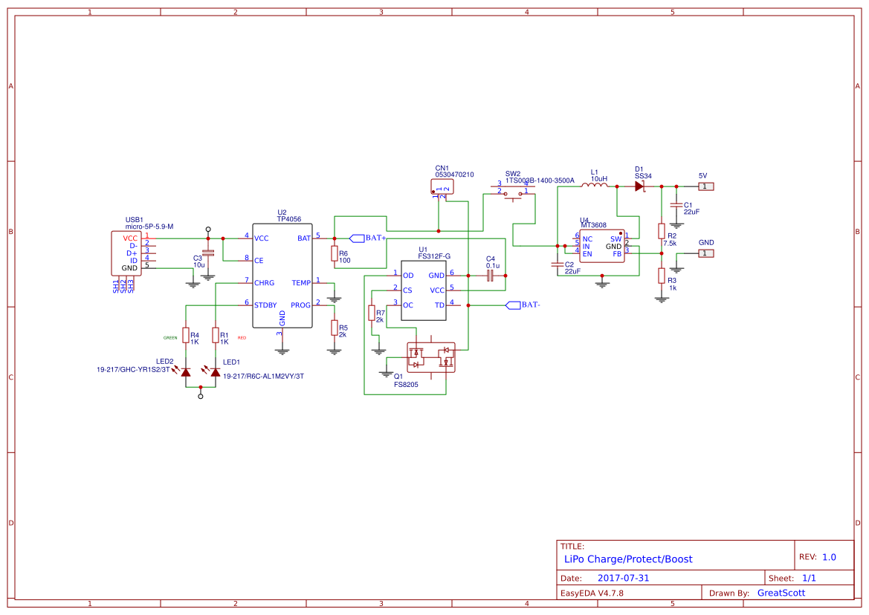The height and width of the screenshot is (615, 869).
Task: Click the small RED annotation text
Action: point(242,338)
